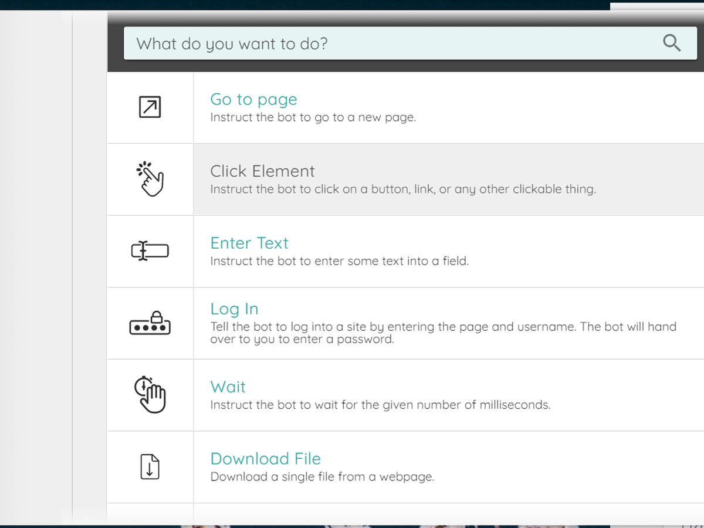704x528 pixels.
Task: Click description about waiting given milliseconds
Action: (x=380, y=405)
